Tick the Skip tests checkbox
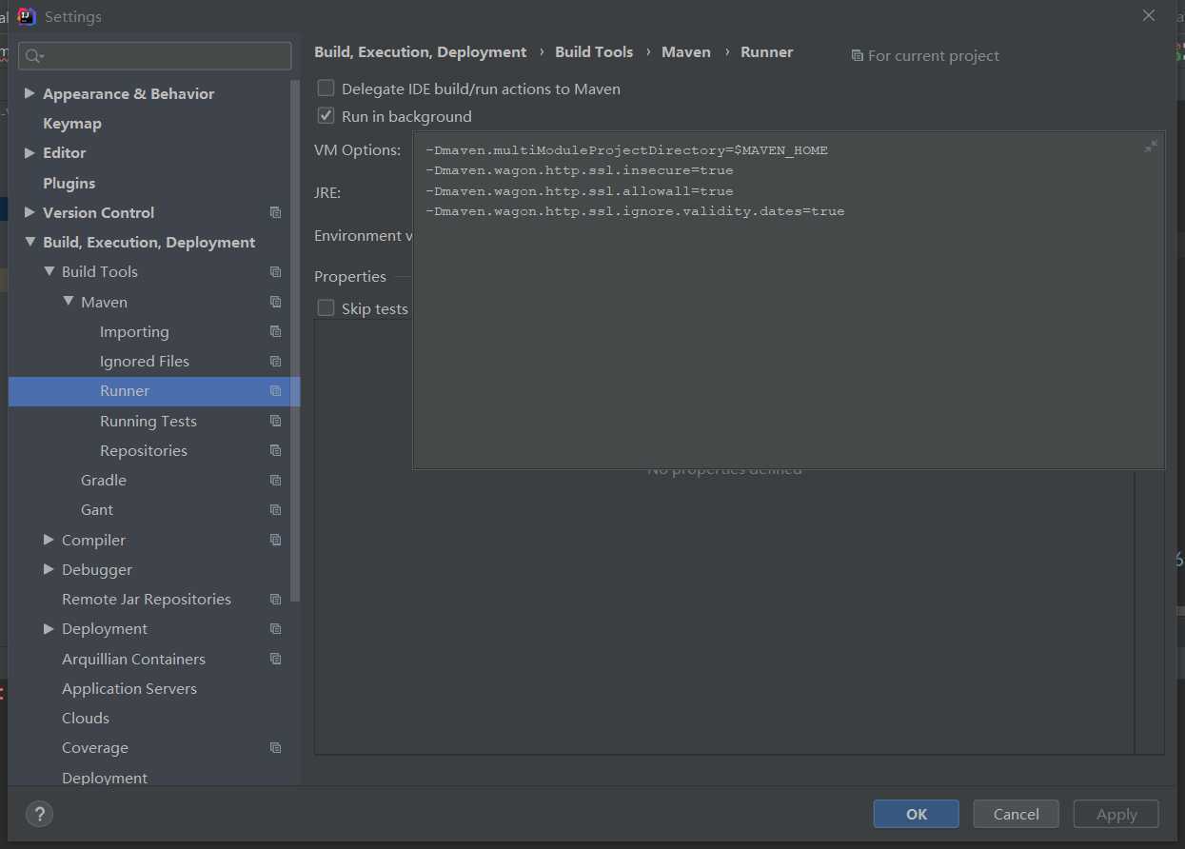The image size is (1185, 849). click(326, 308)
